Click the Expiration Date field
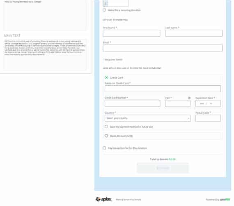The width and height of the screenshot is (234, 206). [x=208, y=103]
